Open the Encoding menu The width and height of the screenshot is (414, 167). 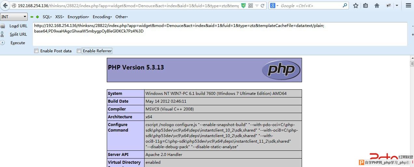pyautogui.click(x=102, y=17)
